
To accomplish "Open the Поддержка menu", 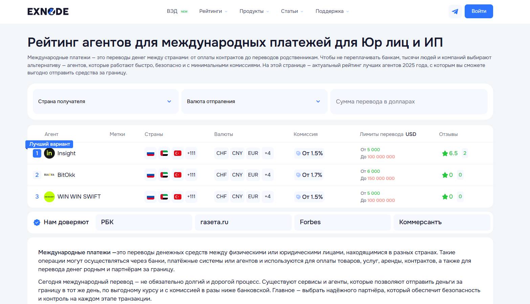I will click(x=332, y=11).
